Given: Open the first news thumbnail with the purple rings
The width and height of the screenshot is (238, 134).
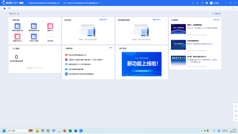Looking at the screenshot, I should tap(178, 29).
